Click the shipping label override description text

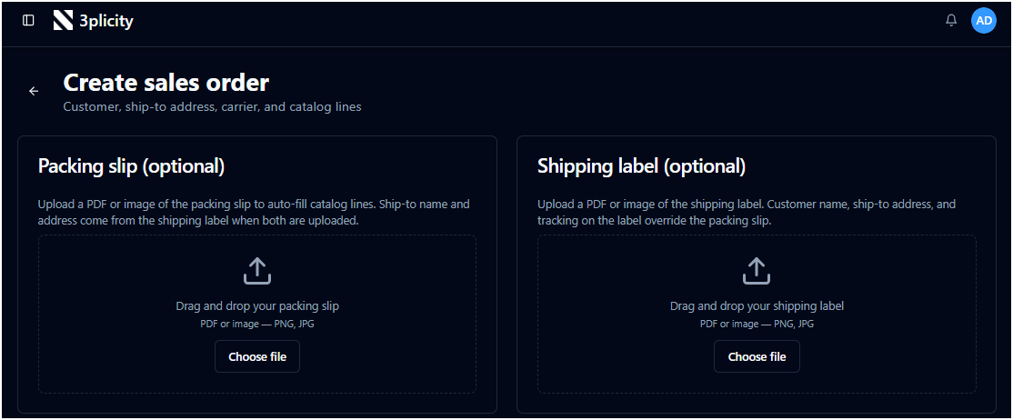coord(747,212)
